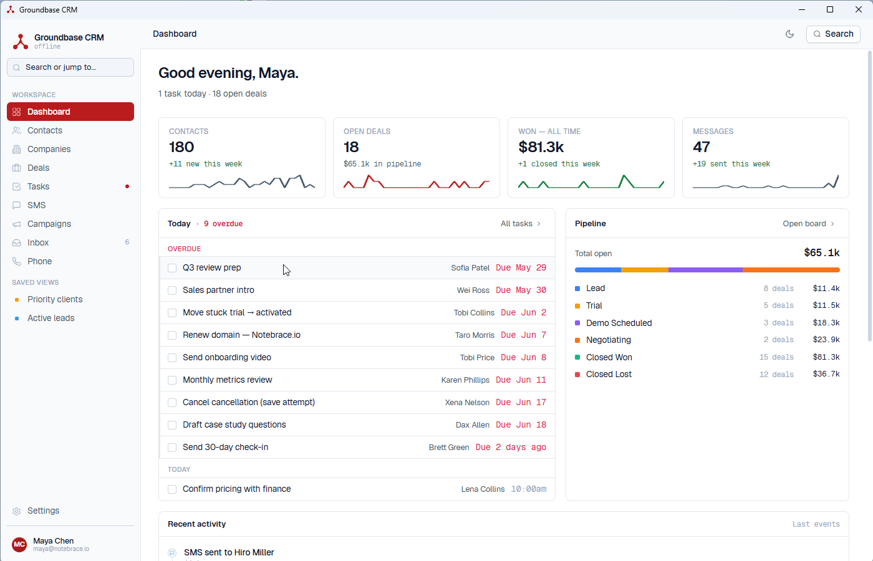873x561 pixels.
Task: Click the Last events label
Action: 816,524
